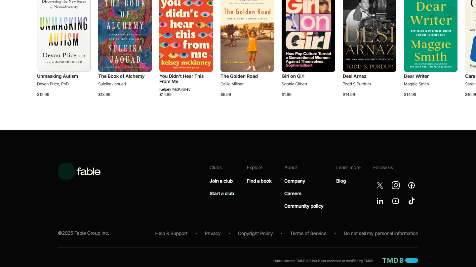Click the TMDB logo

coord(400,260)
